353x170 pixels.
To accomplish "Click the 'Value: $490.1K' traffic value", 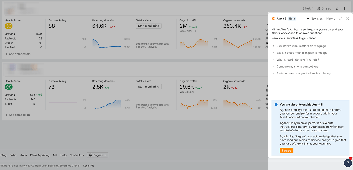I will click(188, 31).
